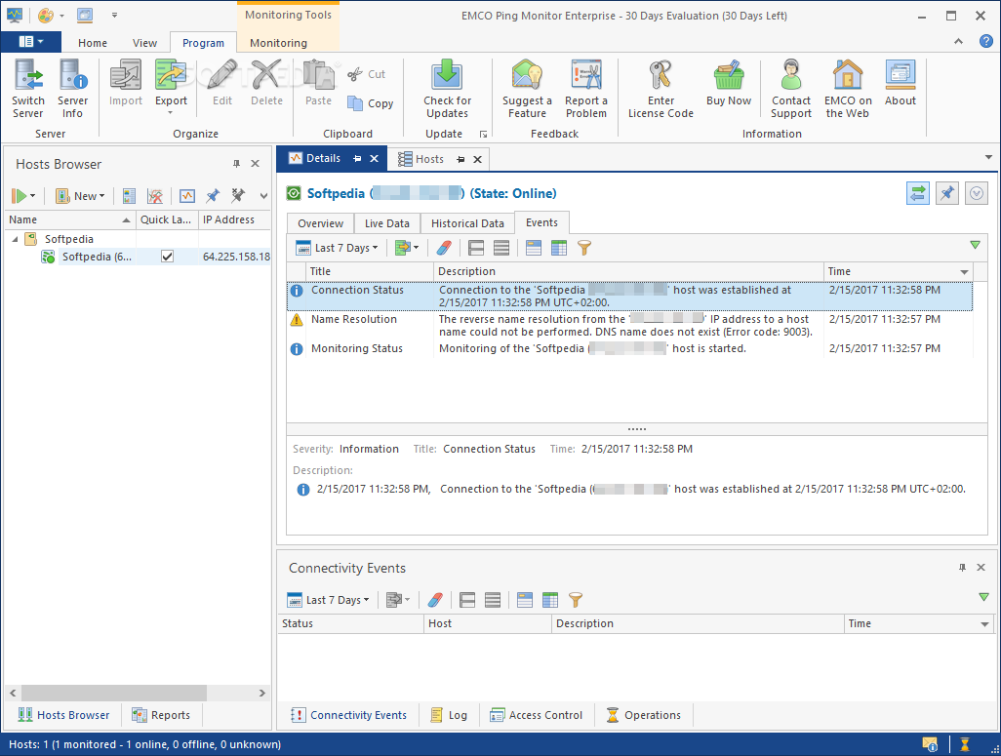Image resolution: width=1001 pixels, height=756 pixels.
Task: Click the grouped rows layout icon in Events toolbar
Action: coord(476,248)
